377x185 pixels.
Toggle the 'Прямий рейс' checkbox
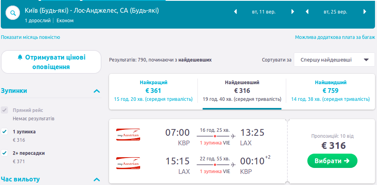tap(4, 110)
